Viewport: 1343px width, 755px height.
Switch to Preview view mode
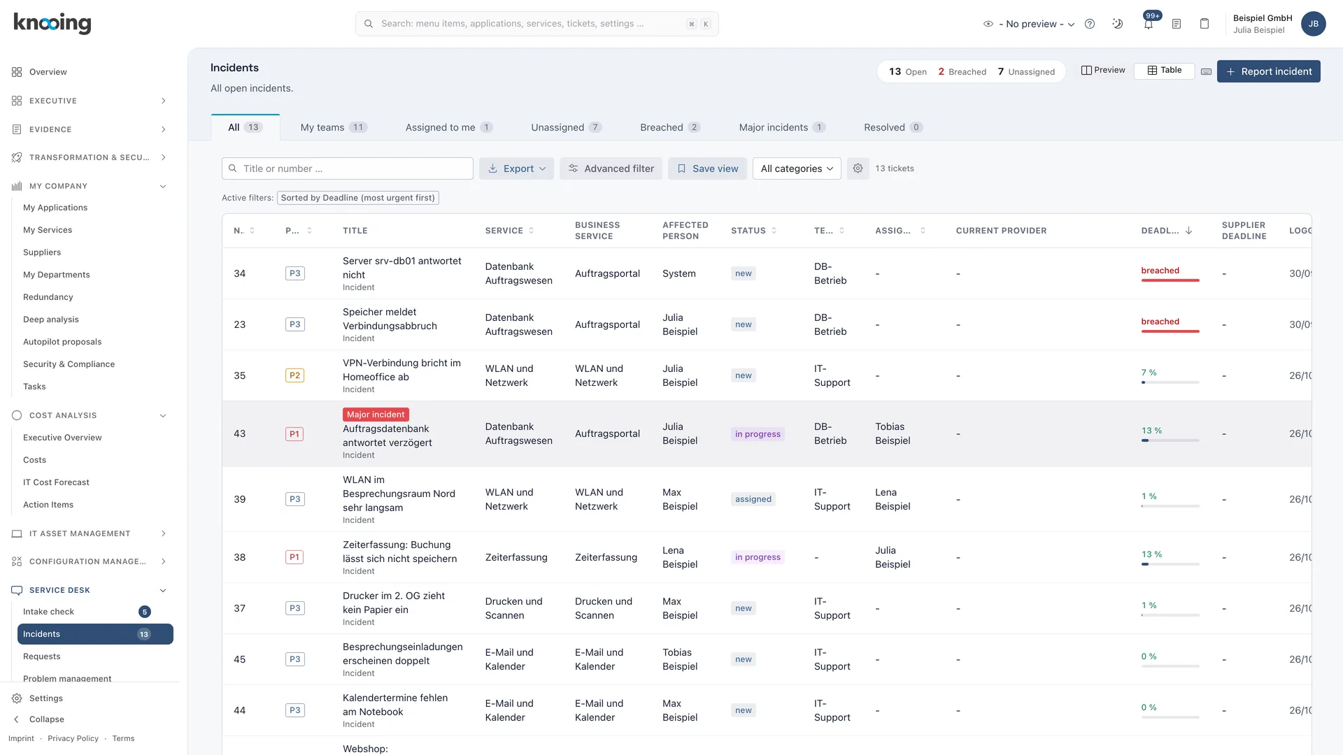tap(1103, 70)
